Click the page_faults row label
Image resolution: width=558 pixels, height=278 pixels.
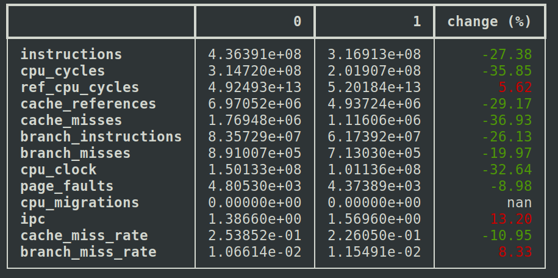point(67,186)
